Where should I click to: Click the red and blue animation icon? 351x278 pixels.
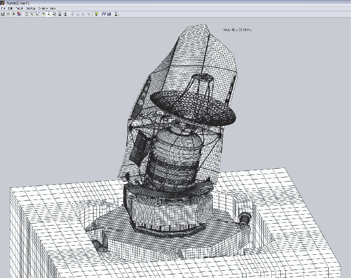[x=19, y=14]
